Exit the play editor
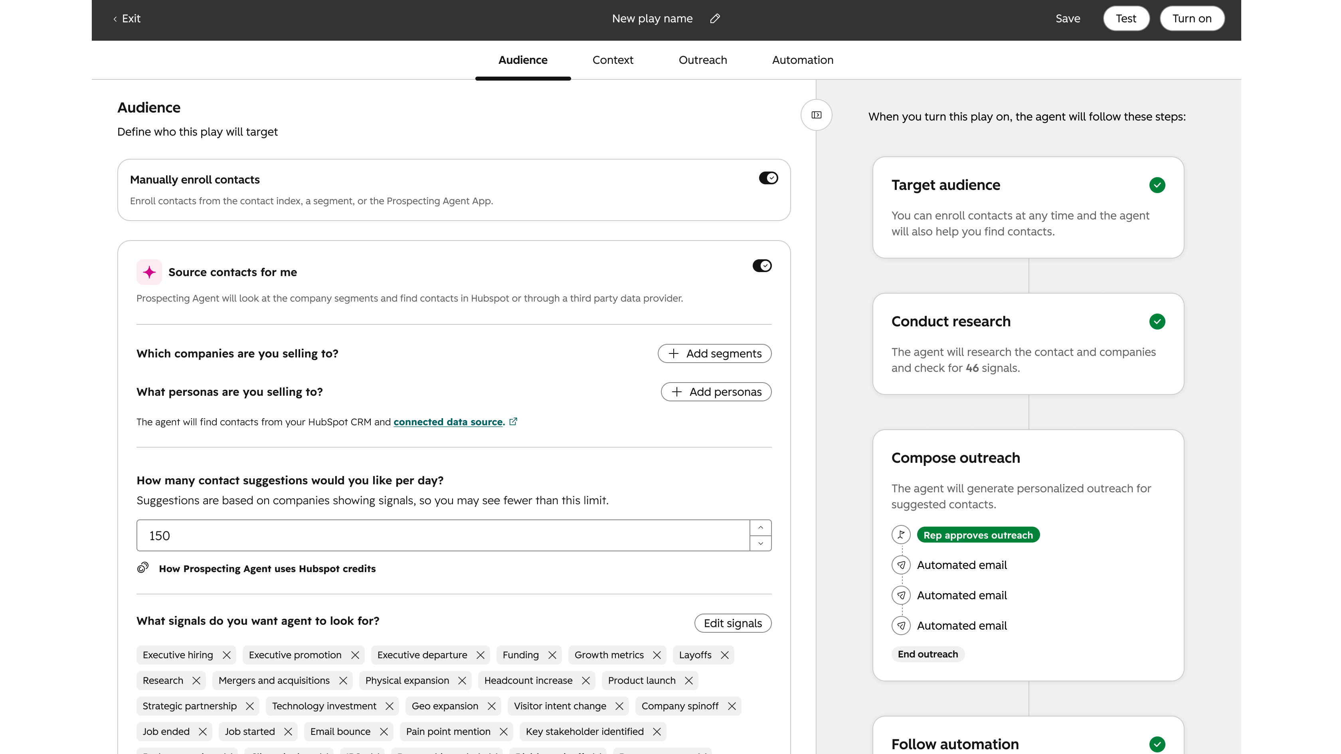Image resolution: width=1341 pixels, height=754 pixels. 127,19
